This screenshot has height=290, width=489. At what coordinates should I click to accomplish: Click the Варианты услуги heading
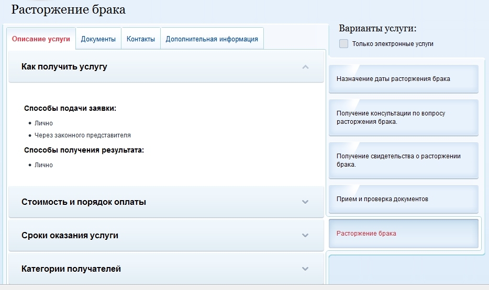point(377,28)
